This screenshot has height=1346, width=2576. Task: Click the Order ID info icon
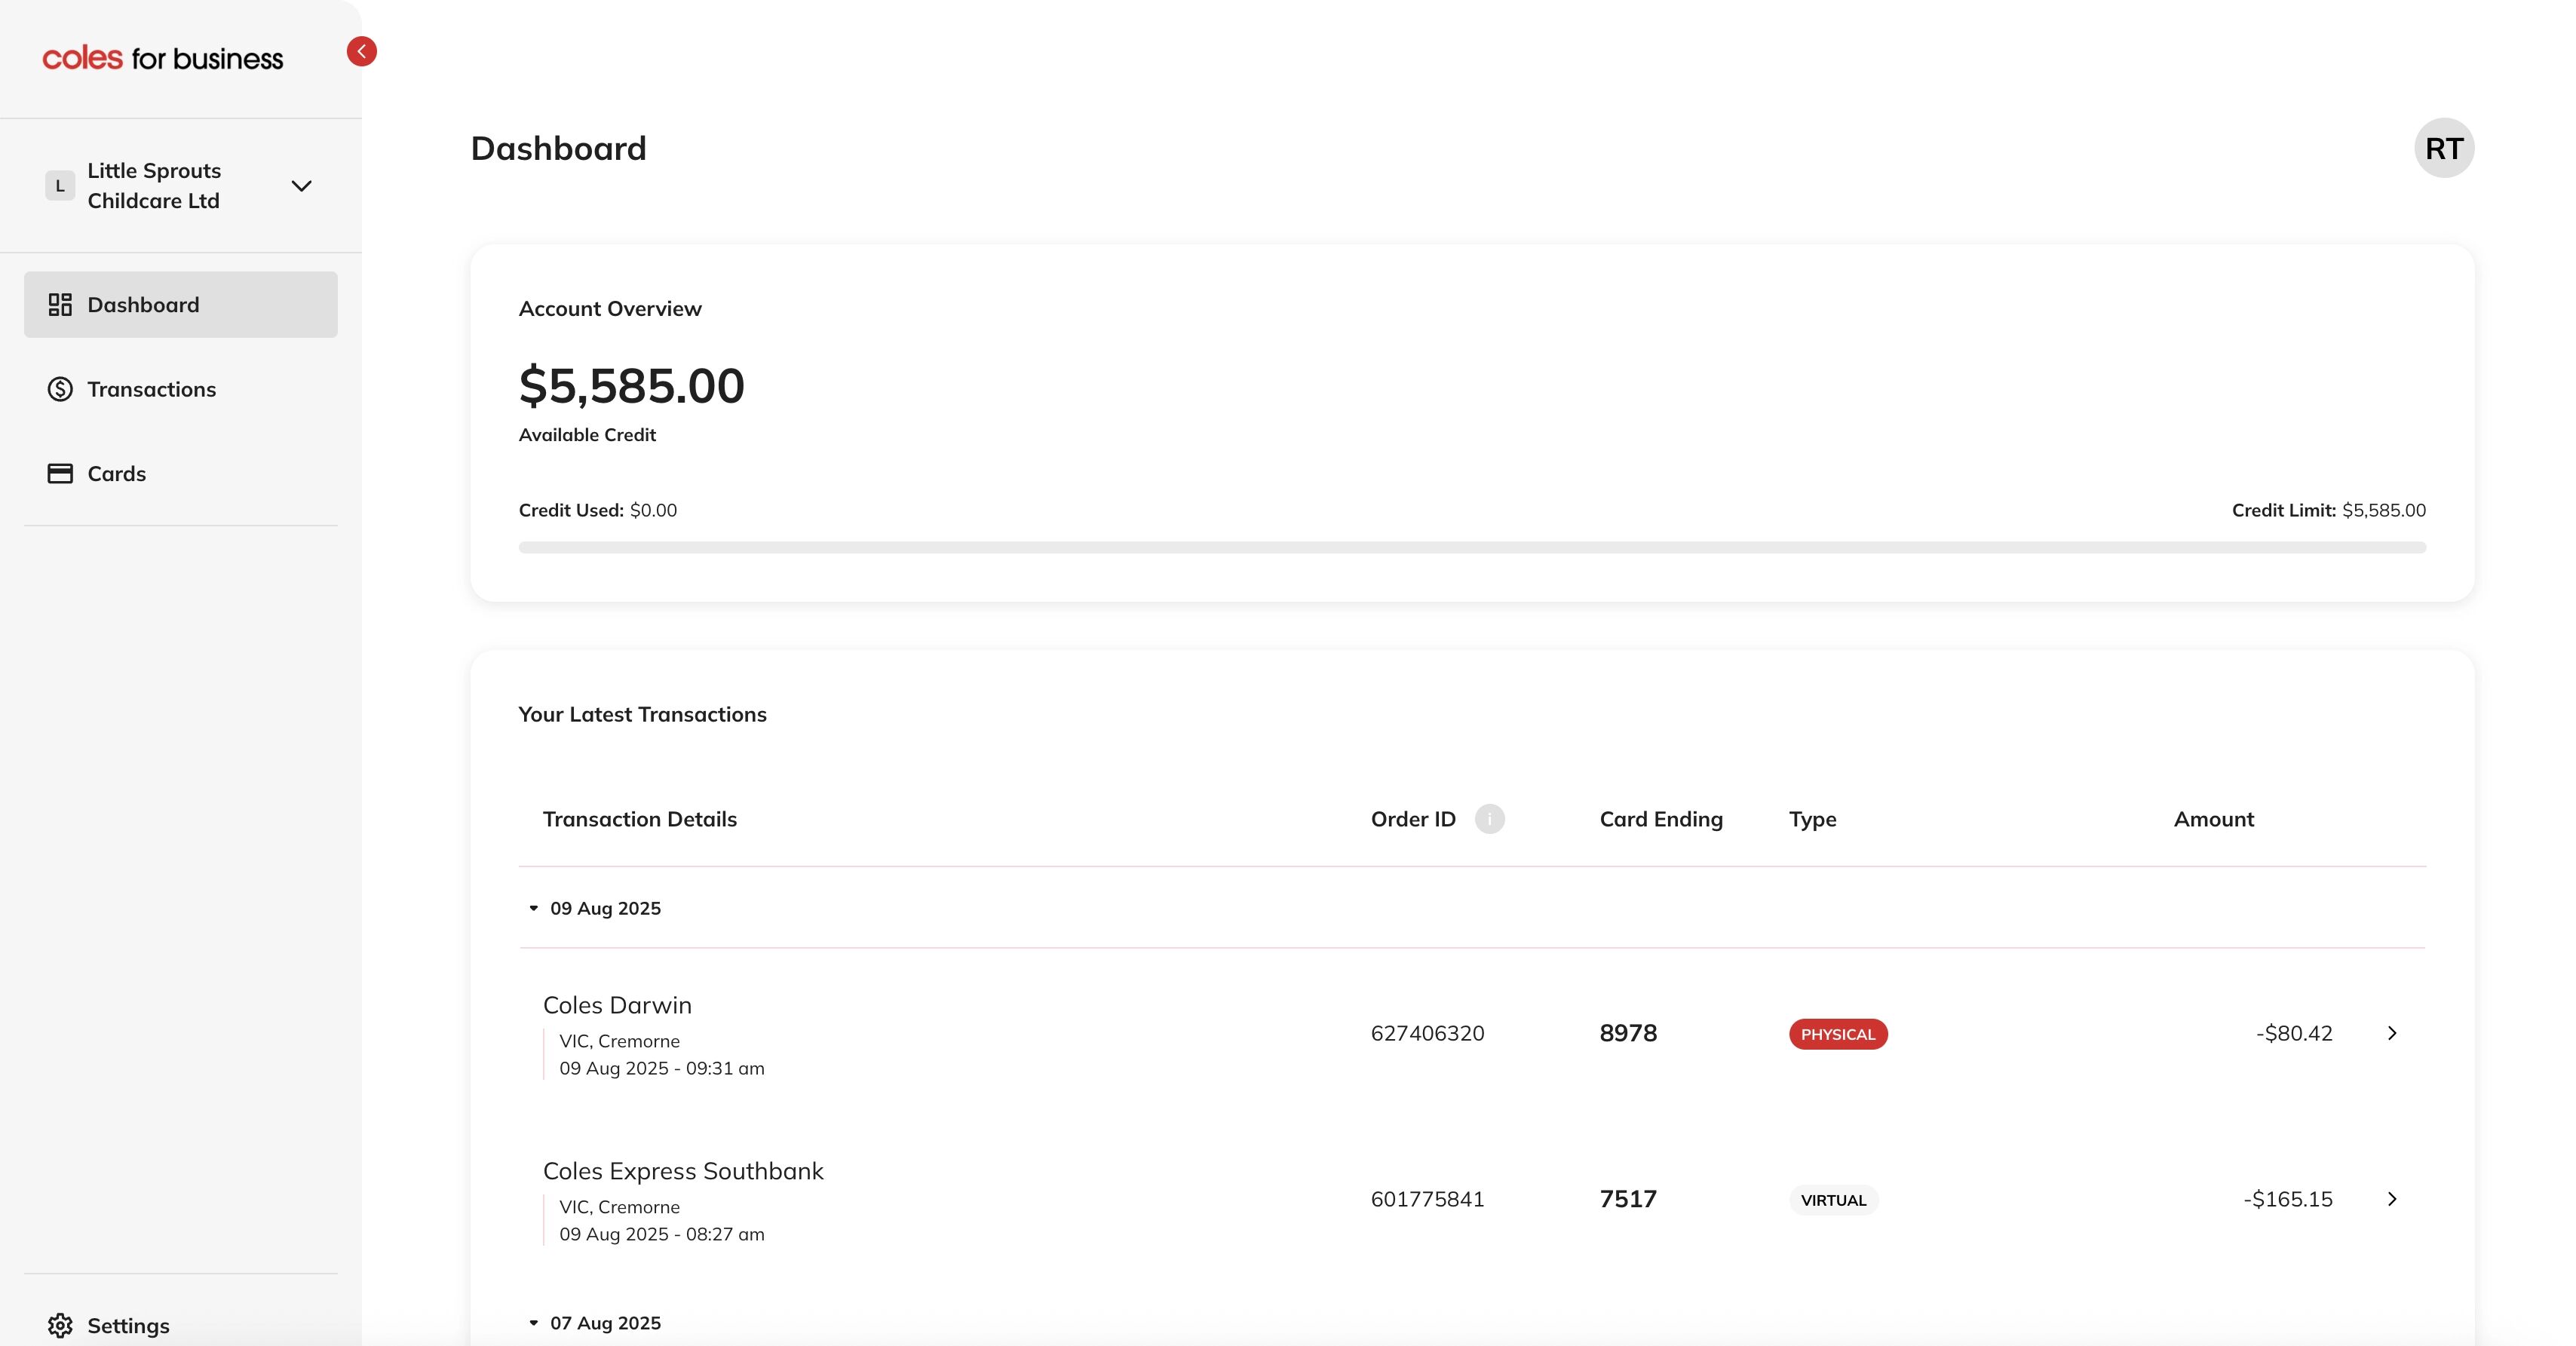[1489, 819]
